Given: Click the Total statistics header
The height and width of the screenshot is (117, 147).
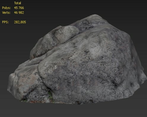Looking at the screenshot, I should [x=17, y=3].
